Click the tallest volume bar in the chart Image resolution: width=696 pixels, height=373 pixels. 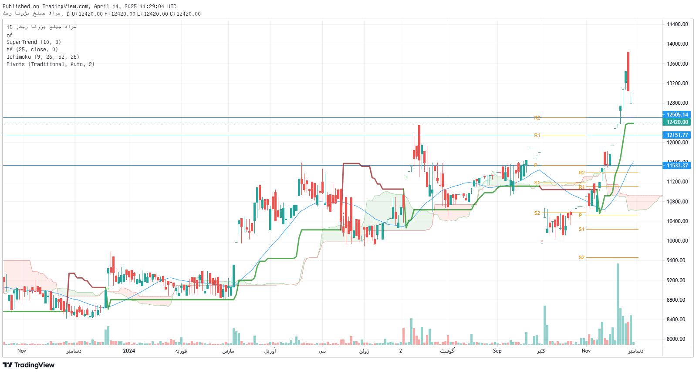coord(618,304)
